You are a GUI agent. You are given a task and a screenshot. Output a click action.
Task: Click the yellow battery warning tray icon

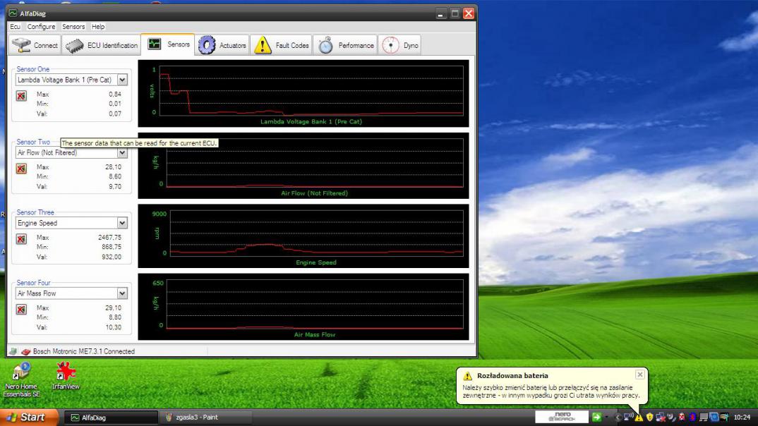[x=639, y=418]
